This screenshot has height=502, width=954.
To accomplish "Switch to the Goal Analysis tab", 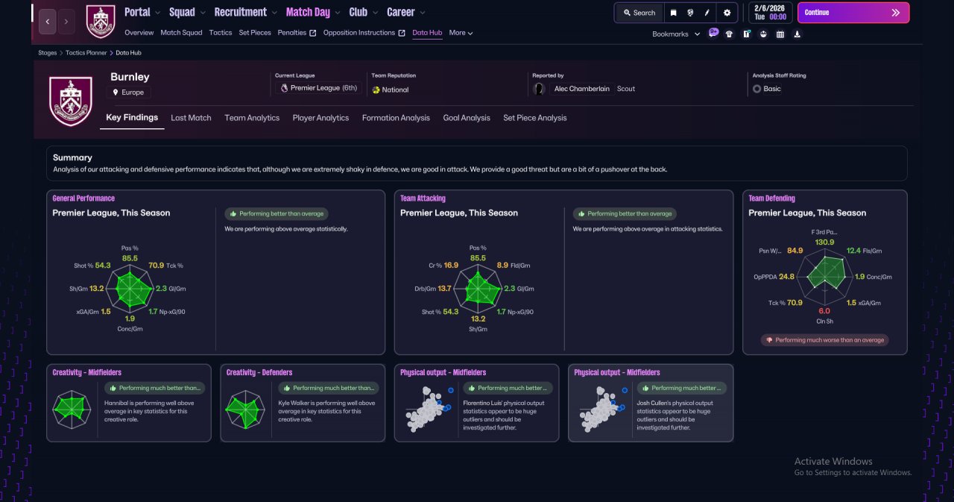I will point(467,118).
